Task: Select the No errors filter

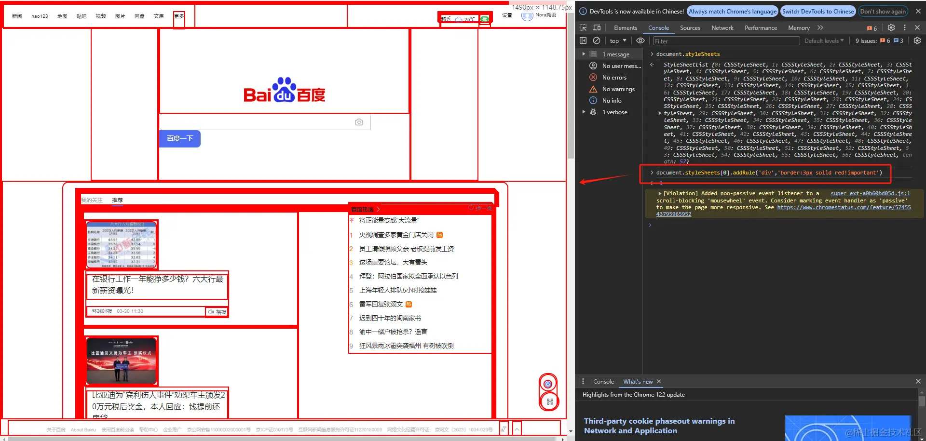Action: [x=614, y=77]
